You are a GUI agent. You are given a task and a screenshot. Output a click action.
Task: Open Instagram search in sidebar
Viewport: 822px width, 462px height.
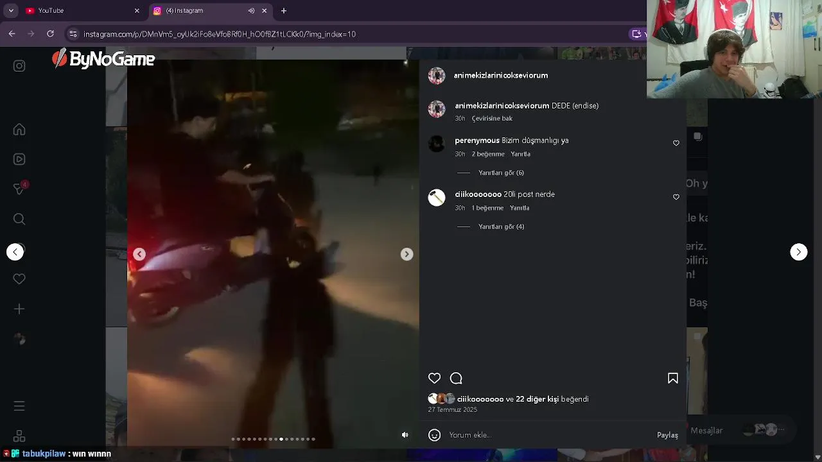(x=19, y=219)
